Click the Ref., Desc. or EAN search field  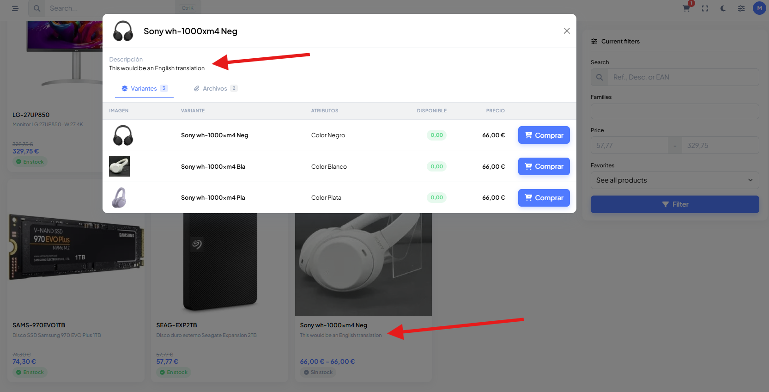pyautogui.click(x=683, y=77)
